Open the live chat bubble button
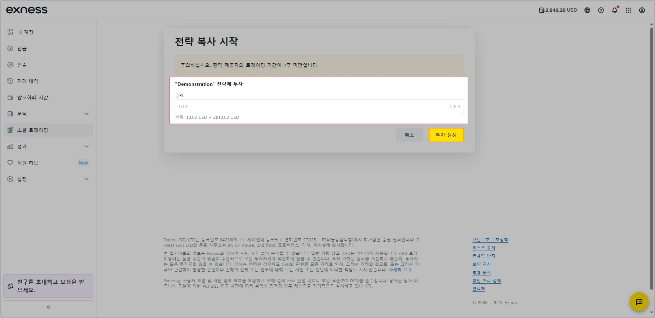 pos(639,302)
